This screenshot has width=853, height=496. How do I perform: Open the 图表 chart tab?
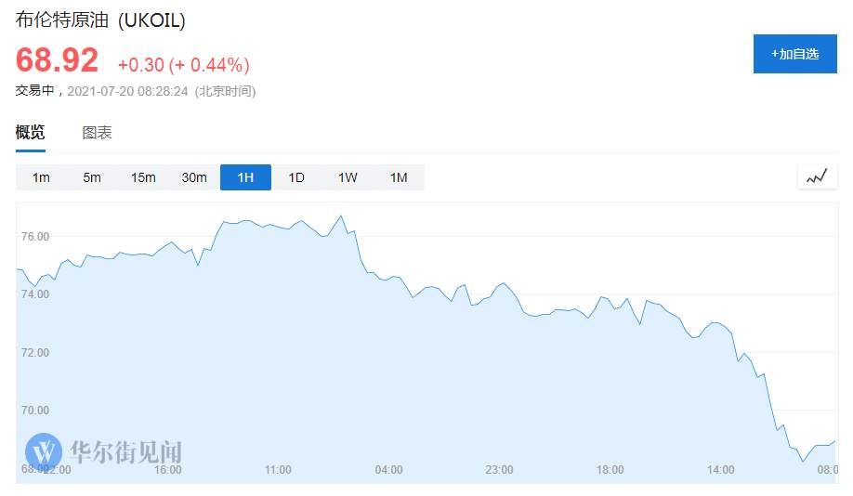[x=97, y=132]
